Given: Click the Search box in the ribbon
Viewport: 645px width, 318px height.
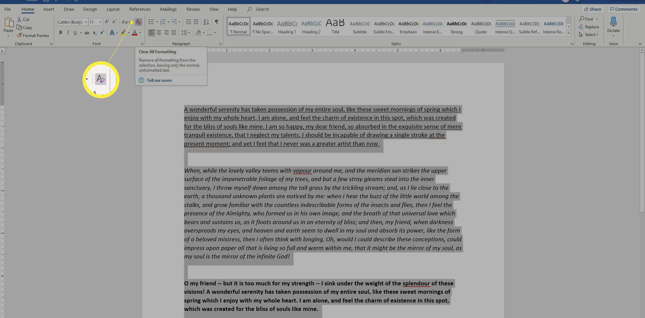Looking at the screenshot, I should 262,9.
